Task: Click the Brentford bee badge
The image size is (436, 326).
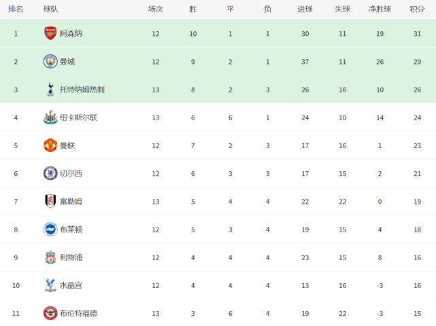Action: (x=50, y=313)
